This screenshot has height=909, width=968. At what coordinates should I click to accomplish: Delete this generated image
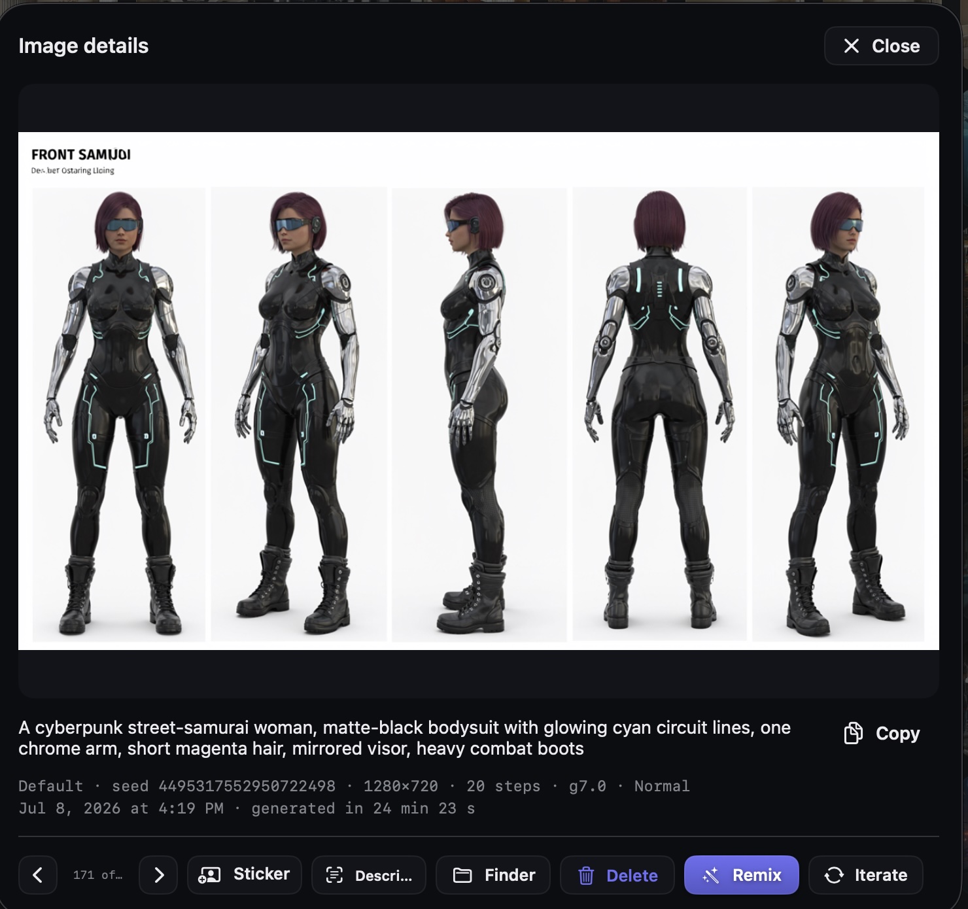pyautogui.click(x=617, y=875)
